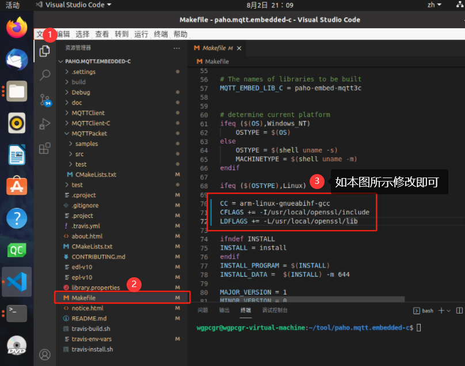Click the network icon in top bar
465x366 pixels.
[x=460, y=5]
